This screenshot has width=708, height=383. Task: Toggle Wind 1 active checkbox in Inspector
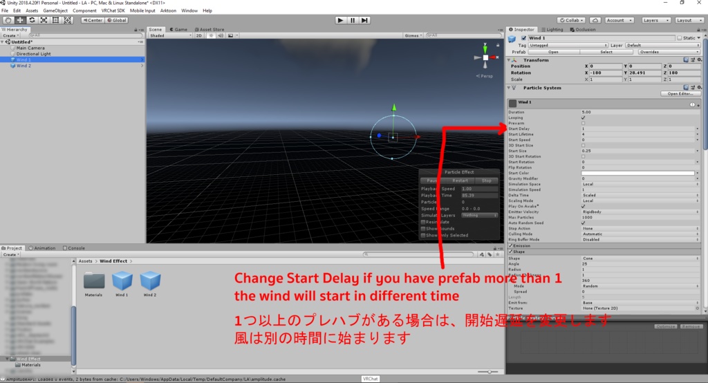(524, 38)
